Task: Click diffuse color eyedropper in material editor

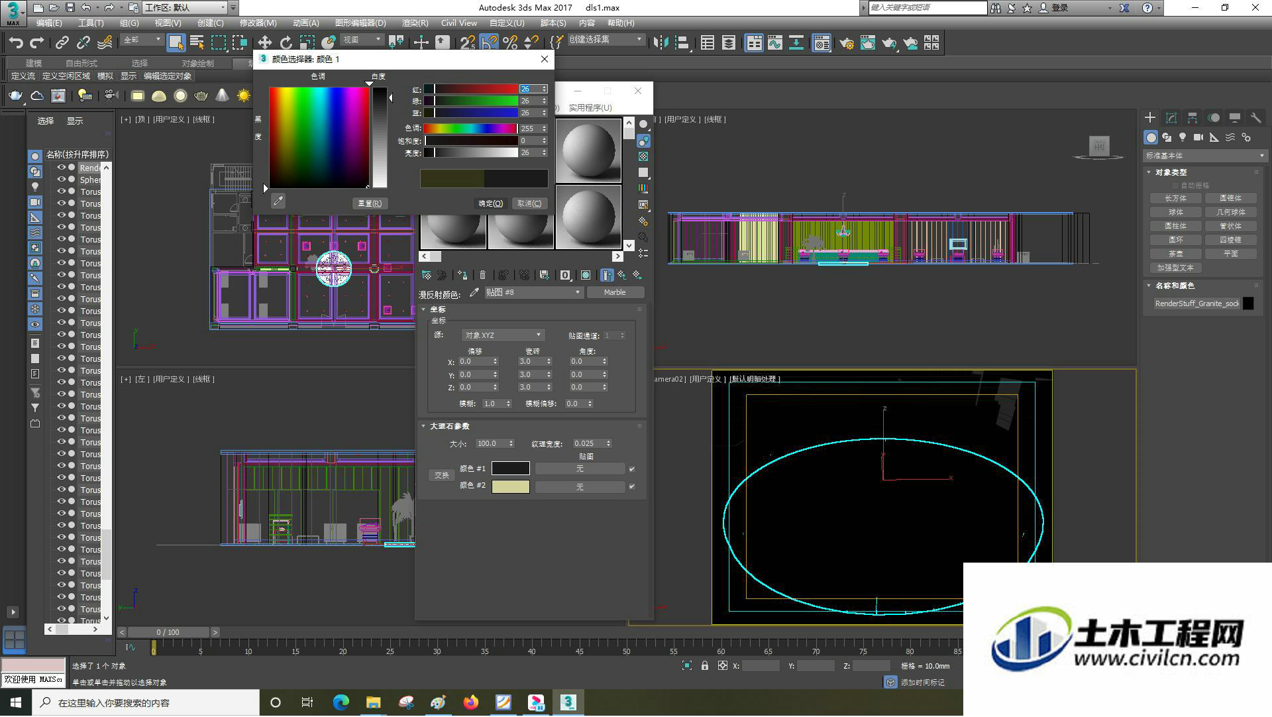Action: coord(474,292)
